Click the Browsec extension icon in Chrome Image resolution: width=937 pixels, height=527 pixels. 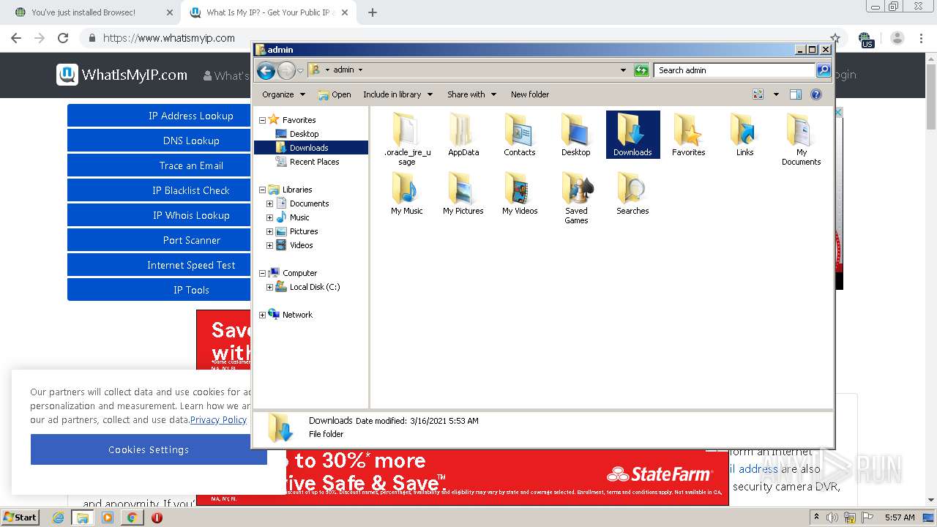point(866,39)
